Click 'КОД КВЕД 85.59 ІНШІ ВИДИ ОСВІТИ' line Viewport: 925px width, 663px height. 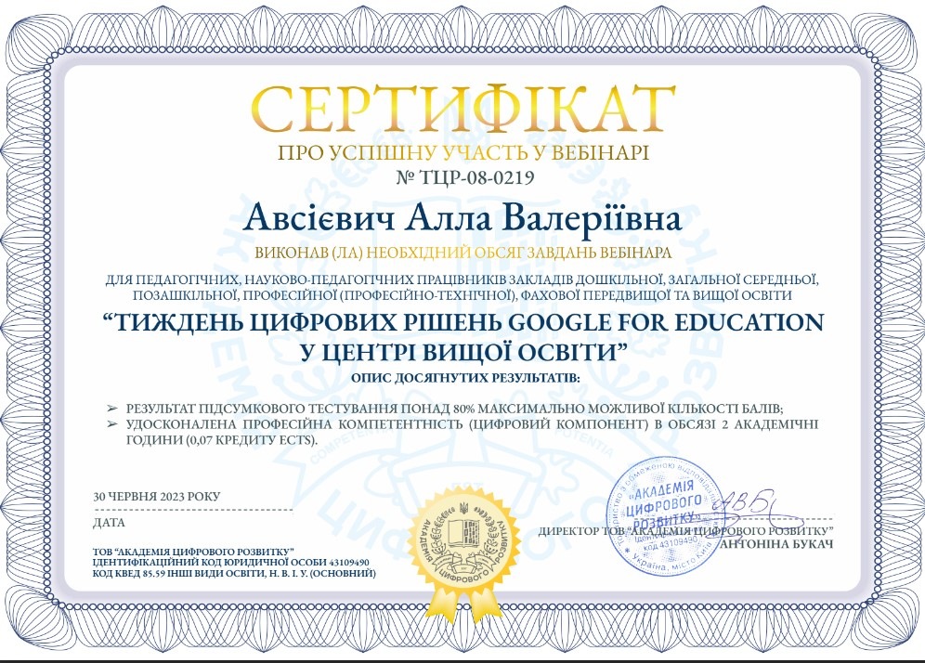point(234,573)
